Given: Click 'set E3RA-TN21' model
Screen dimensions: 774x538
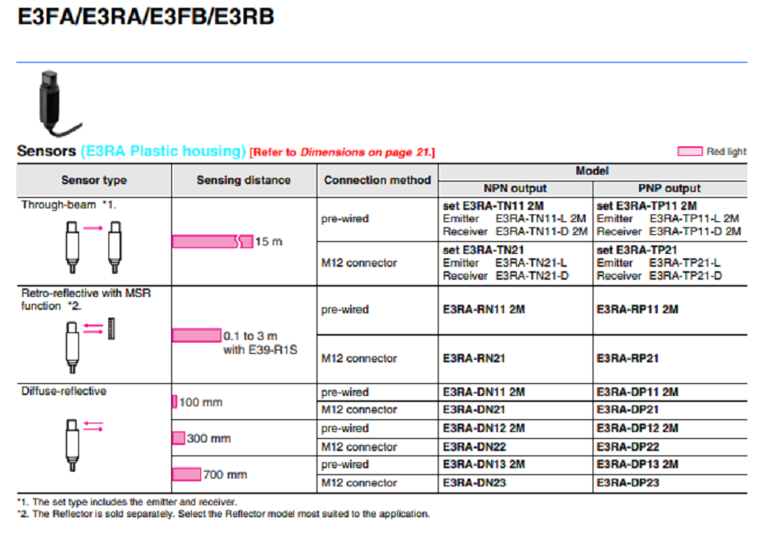Looking at the screenshot, I should [483, 250].
